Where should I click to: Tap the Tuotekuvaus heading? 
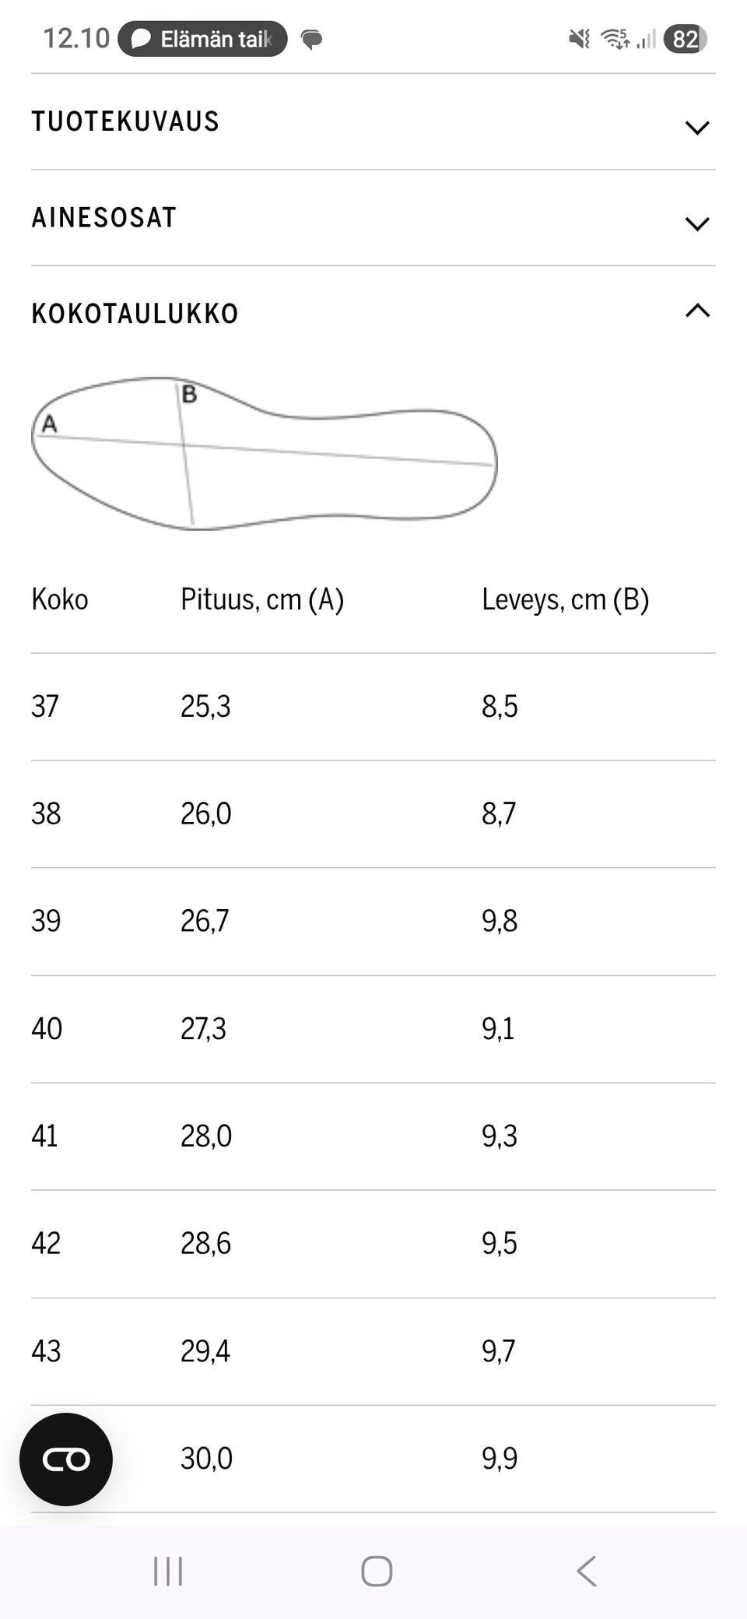click(x=125, y=122)
